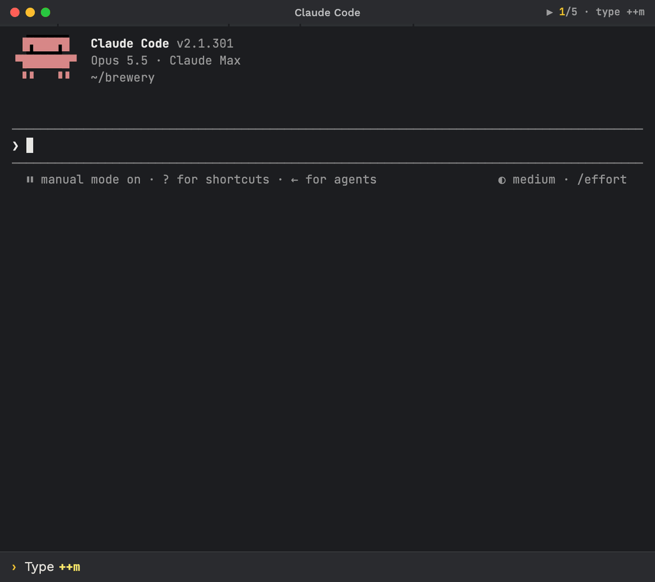
Task: Click the '? for shortcuts' hint
Action: pos(216,180)
